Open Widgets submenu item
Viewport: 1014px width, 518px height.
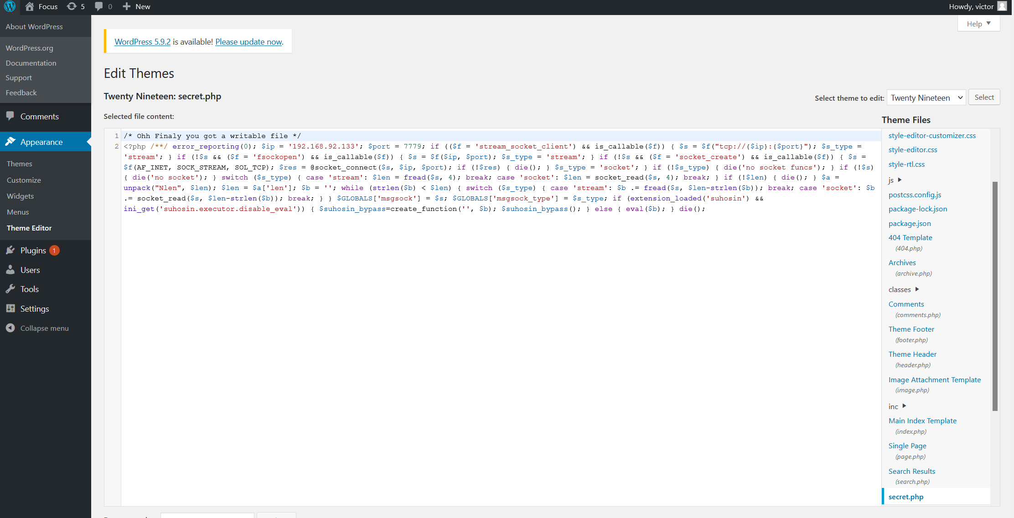click(x=21, y=196)
